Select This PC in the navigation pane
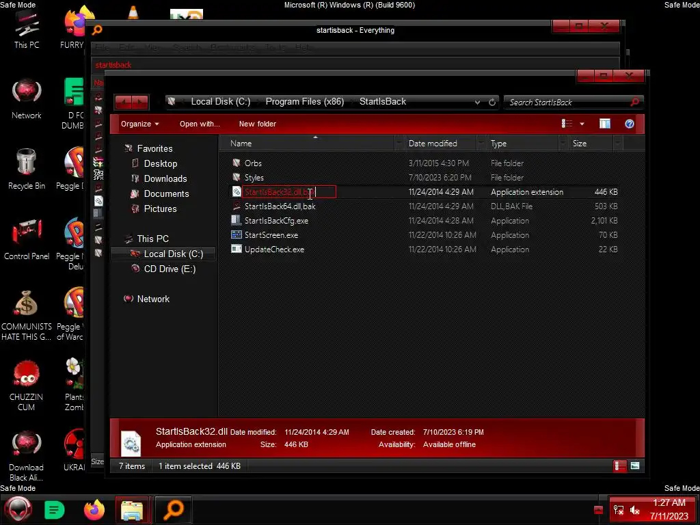This screenshot has height=525, width=700. (152, 239)
